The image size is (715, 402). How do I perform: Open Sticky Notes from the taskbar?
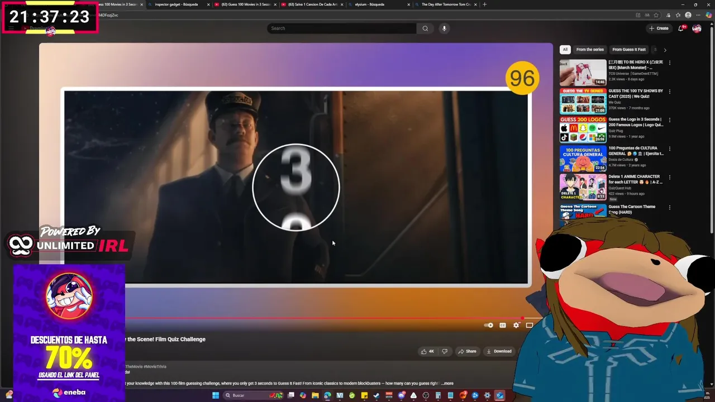pos(364,395)
